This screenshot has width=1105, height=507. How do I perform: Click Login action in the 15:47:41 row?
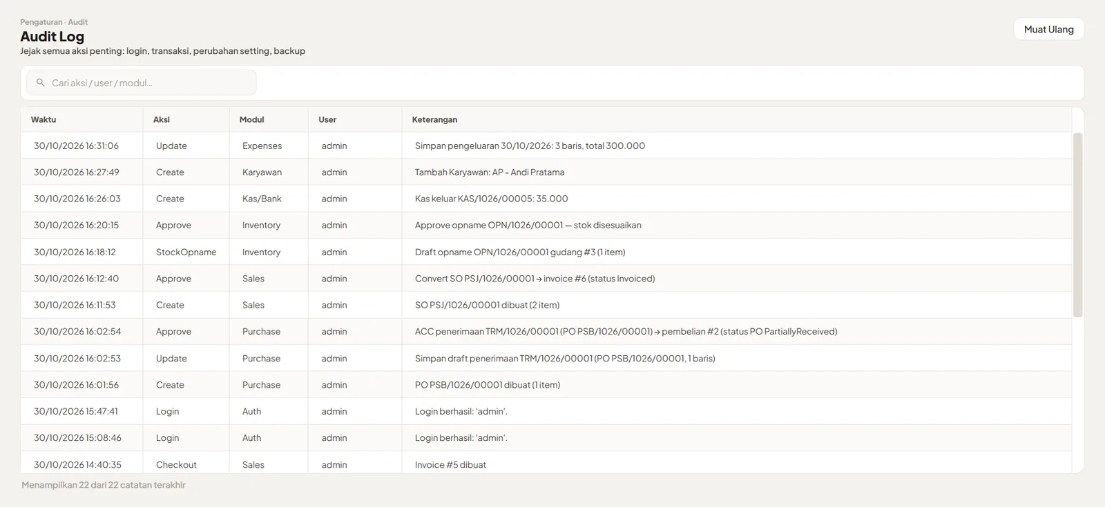pyautogui.click(x=167, y=411)
